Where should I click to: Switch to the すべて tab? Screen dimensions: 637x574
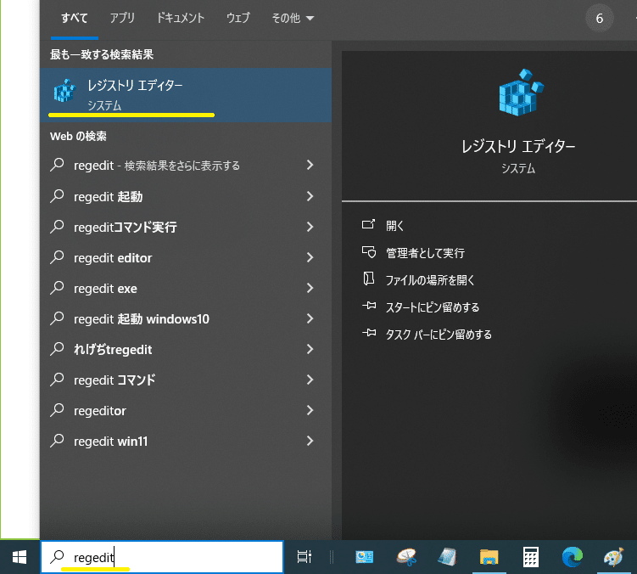75,19
